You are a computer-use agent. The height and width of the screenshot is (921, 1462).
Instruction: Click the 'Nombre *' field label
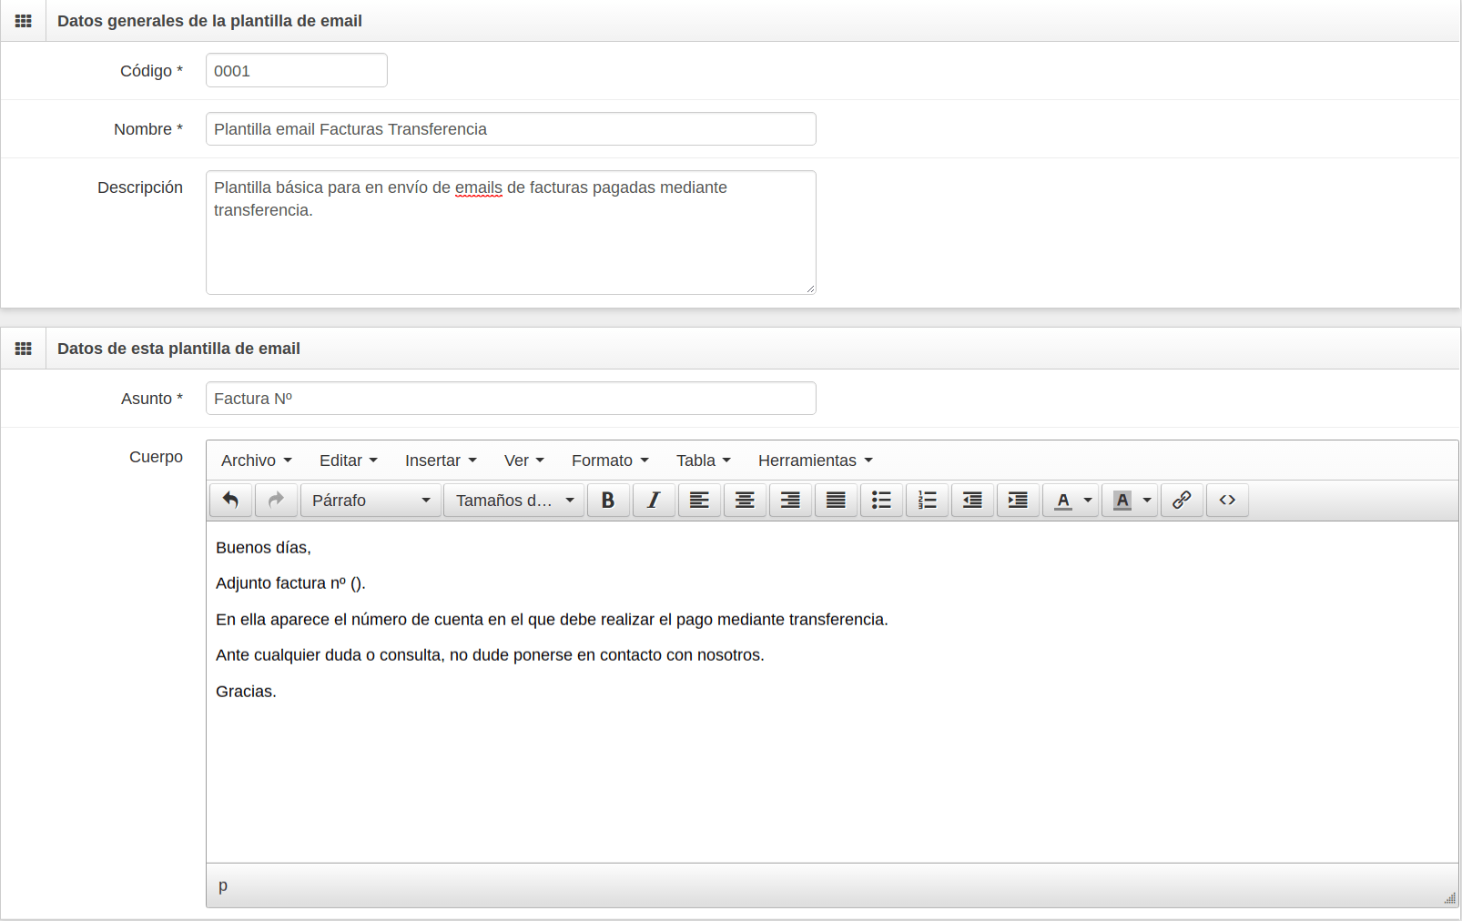tap(148, 129)
